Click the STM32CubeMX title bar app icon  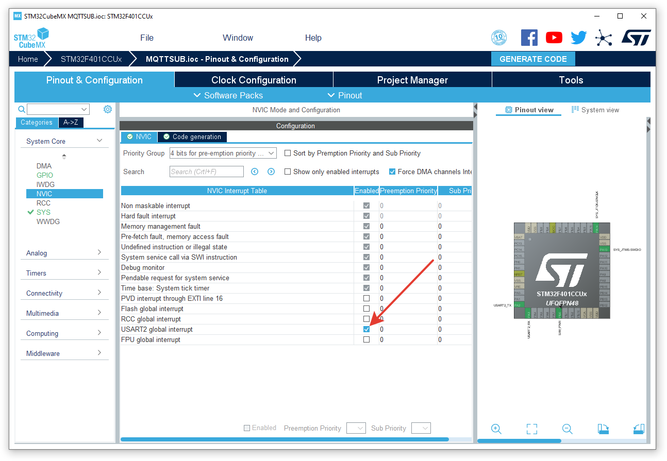click(x=18, y=16)
